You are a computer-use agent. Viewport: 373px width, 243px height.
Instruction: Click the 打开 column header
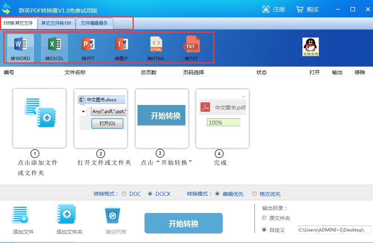point(314,72)
